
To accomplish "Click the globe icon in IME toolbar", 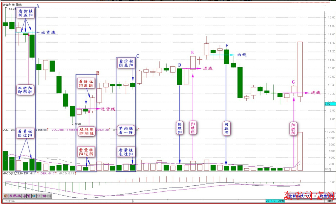I will point(34,196).
